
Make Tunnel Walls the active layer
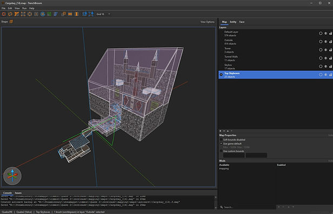(x=321, y=58)
